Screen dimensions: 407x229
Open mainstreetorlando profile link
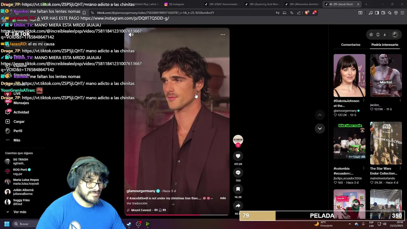click(x=383, y=178)
